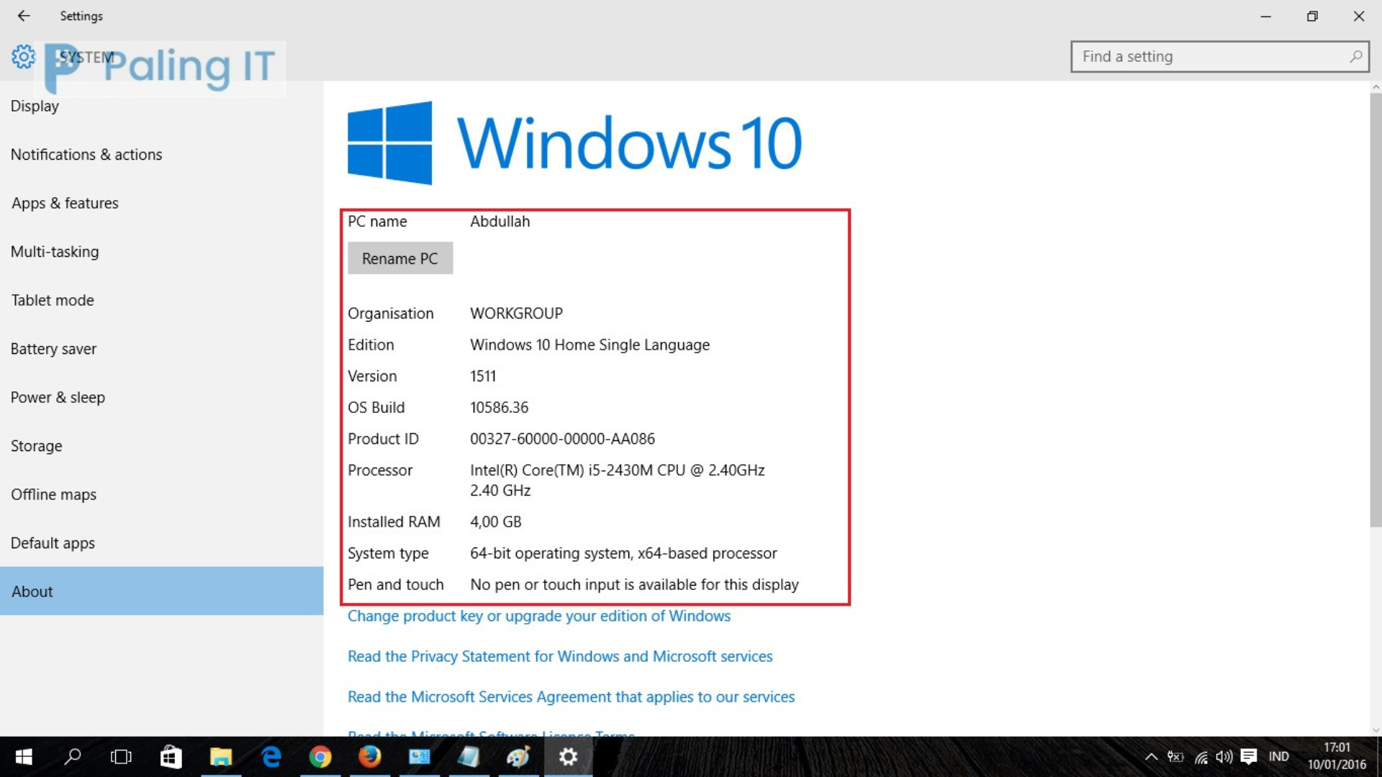Launch Microsoft Edge from taskbar
This screenshot has height=777, width=1382.
click(271, 757)
